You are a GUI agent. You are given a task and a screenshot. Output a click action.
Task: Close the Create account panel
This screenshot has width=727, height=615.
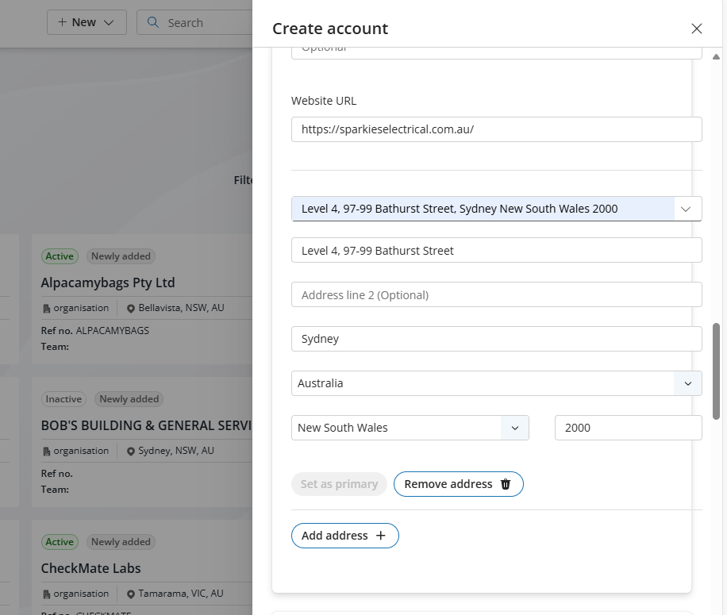tap(697, 29)
